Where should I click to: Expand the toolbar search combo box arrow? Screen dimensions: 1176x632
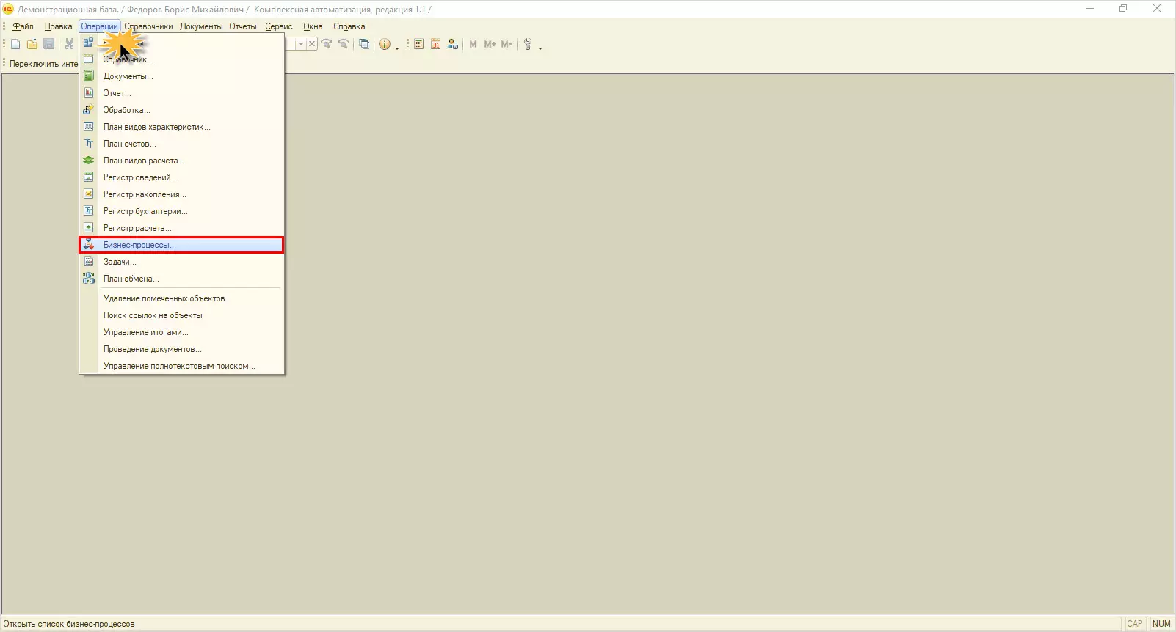pos(300,44)
